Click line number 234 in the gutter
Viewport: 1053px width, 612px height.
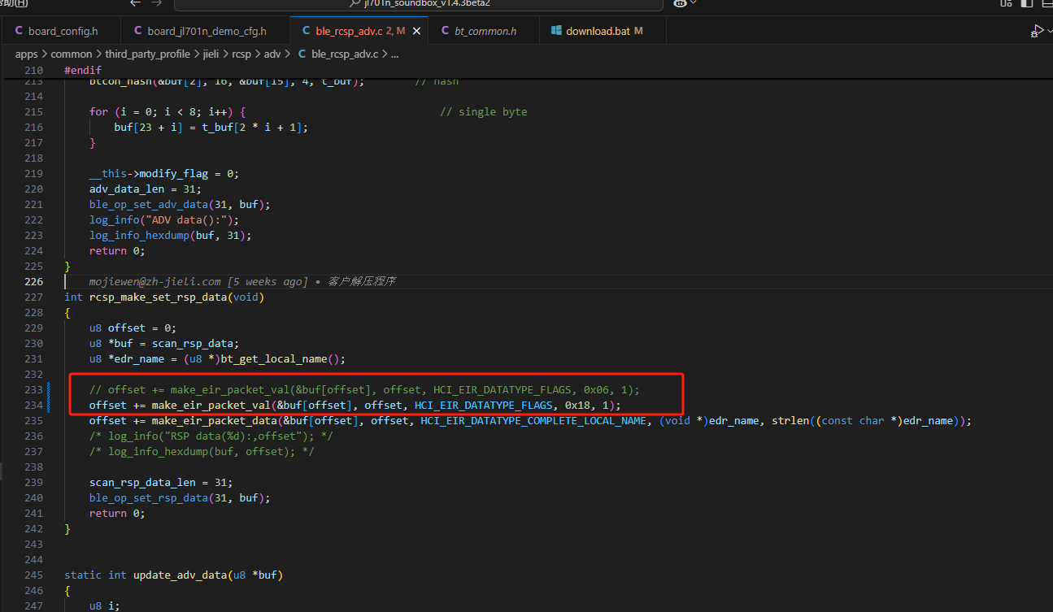[33, 405]
